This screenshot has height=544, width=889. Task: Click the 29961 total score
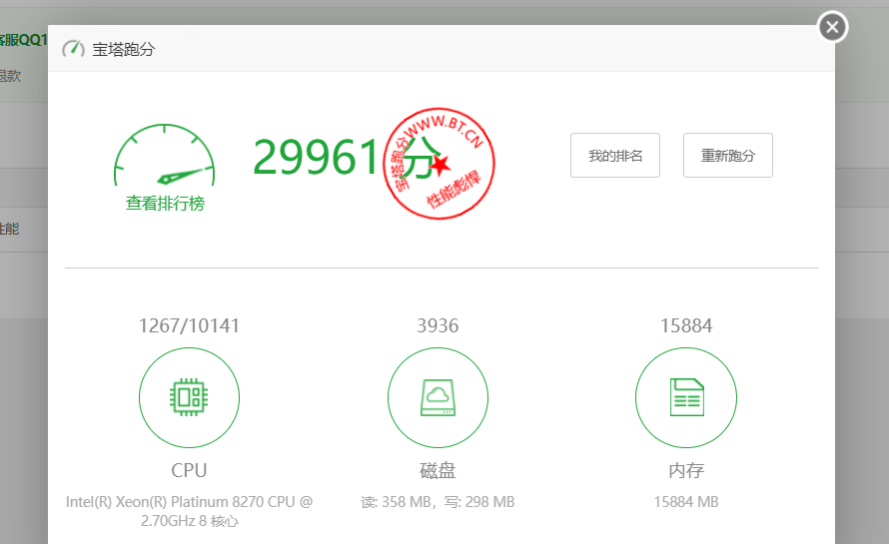point(316,157)
